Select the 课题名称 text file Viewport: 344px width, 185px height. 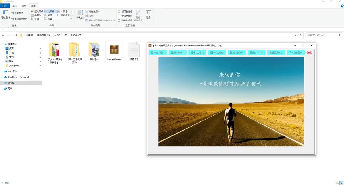coord(134,51)
